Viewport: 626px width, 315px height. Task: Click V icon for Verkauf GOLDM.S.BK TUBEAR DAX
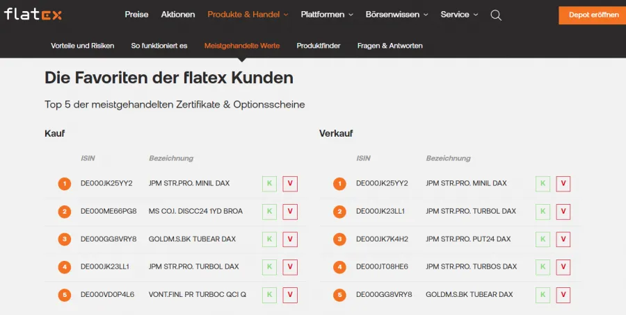click(x=563, y=295)
